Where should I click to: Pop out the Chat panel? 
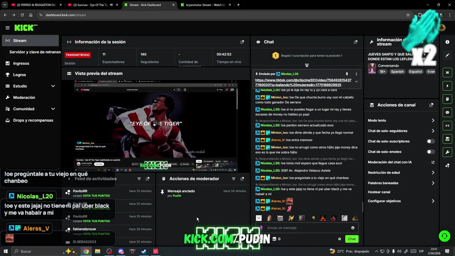click(355, 42)
